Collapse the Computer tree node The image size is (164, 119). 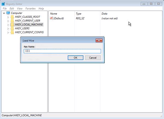(4, 13)
